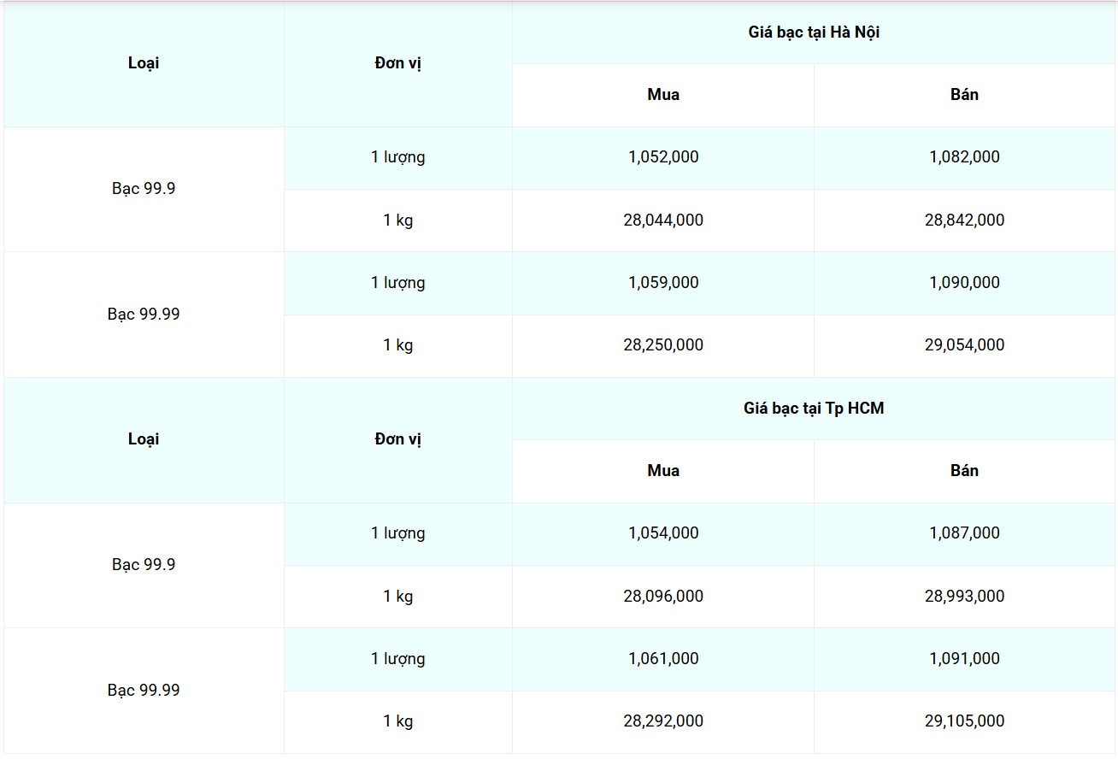
Task: Select the Hà Nội "Mua" column header
Action: (663, 95)
